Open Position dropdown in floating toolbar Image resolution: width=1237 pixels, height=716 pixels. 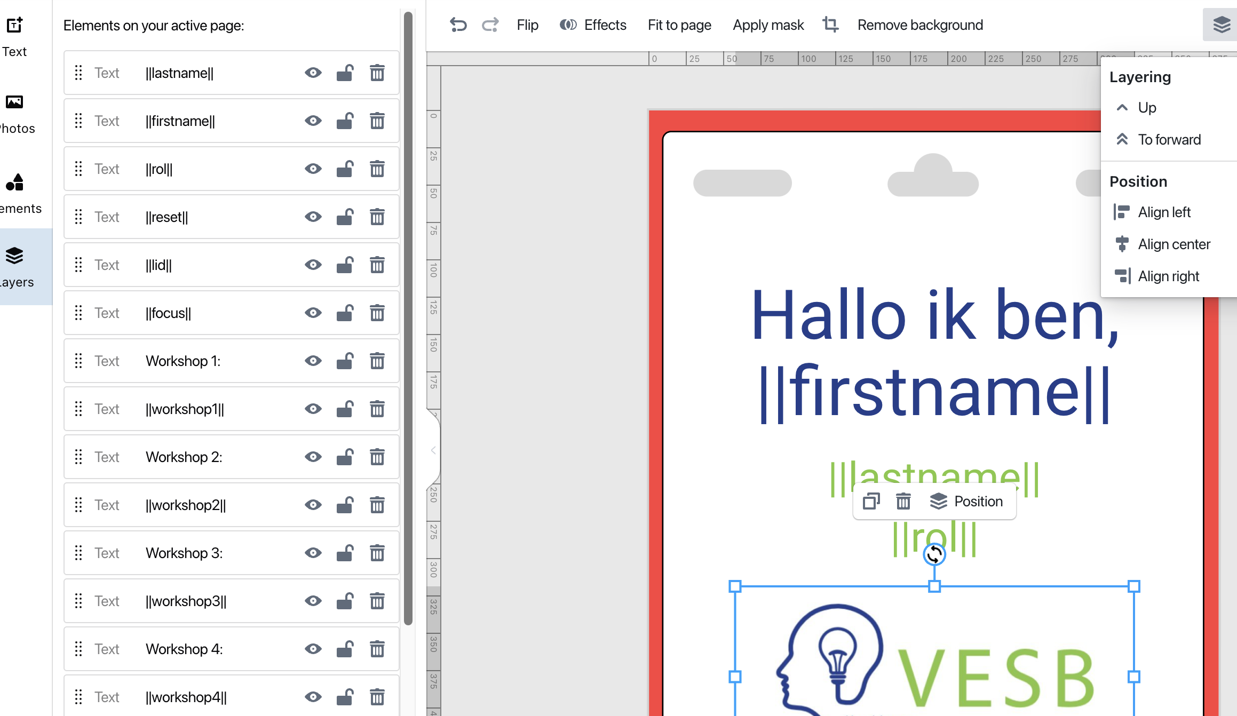pyautogui.click(x=966, y=502)
